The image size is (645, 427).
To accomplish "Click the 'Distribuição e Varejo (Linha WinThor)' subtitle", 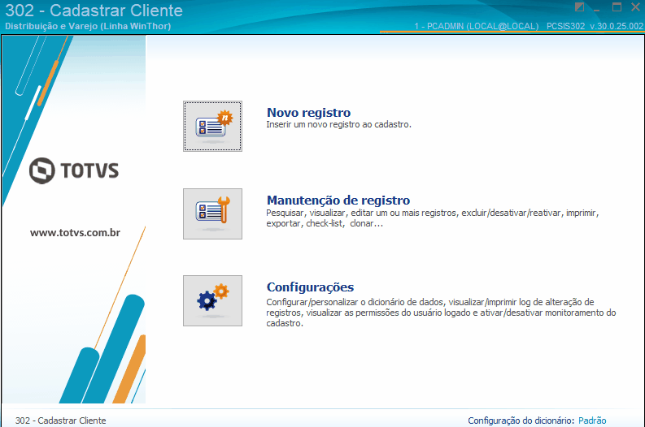I will [x=88, y=26].
